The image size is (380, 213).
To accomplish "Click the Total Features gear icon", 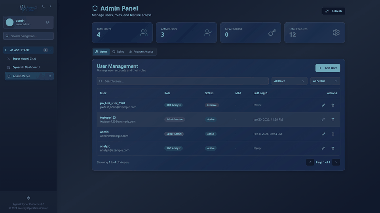I will point(336,33).
